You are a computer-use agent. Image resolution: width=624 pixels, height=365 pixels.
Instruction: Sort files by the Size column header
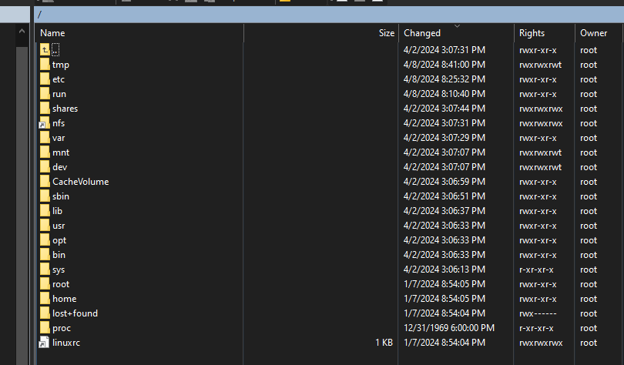click(x=321, y=33)
